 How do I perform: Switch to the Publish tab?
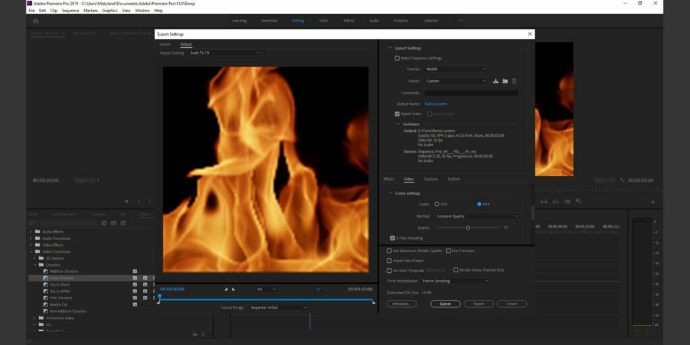[x=453, y=179]
